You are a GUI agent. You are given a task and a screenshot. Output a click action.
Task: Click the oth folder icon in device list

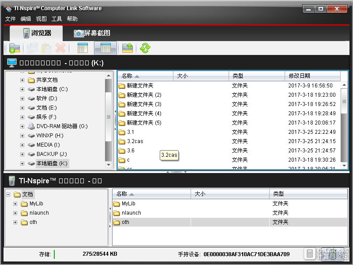(116, 223)
